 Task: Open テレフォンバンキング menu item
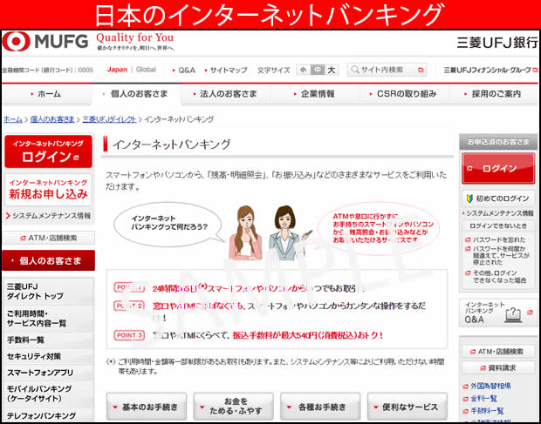(48, 415)
